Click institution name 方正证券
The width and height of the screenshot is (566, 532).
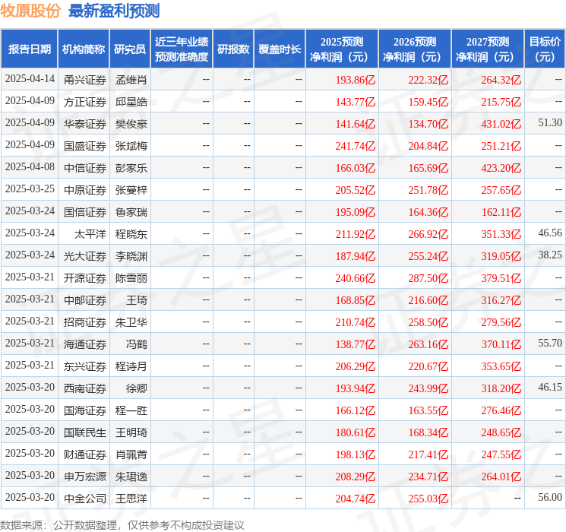[85, 102]
